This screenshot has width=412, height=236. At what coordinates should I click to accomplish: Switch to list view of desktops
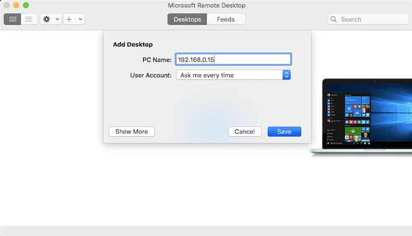coord(29,19)
